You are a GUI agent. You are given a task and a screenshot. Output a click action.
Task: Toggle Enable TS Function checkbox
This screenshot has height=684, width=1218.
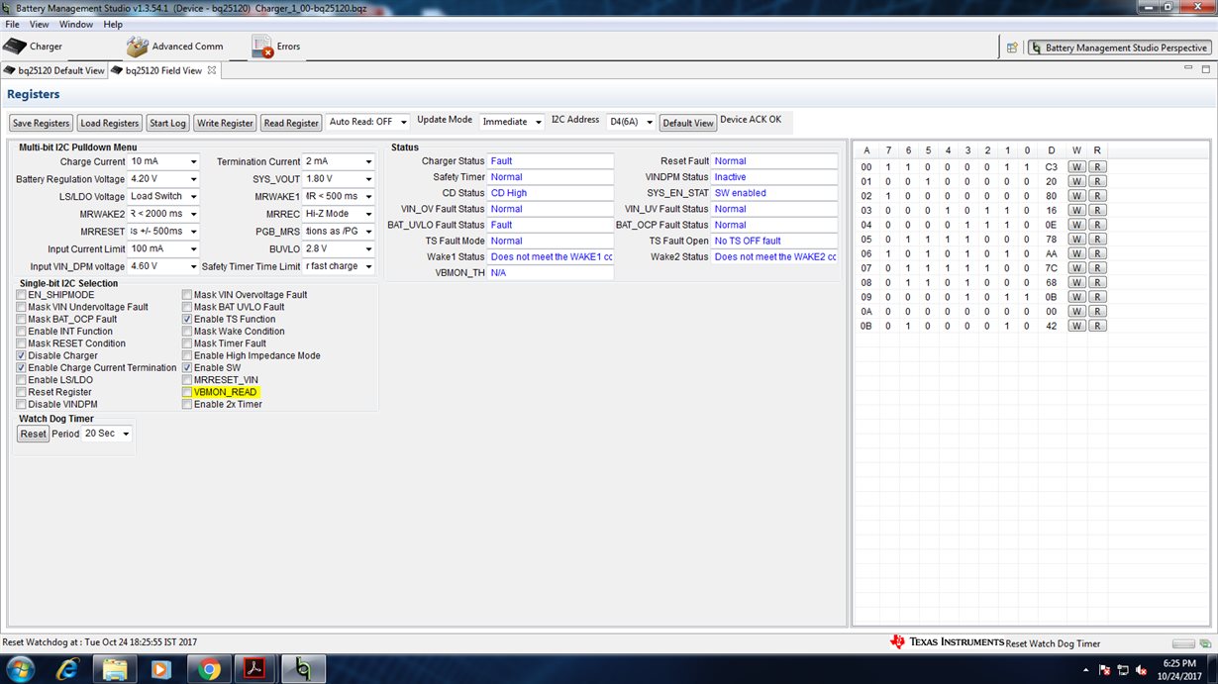coord(187,319)
